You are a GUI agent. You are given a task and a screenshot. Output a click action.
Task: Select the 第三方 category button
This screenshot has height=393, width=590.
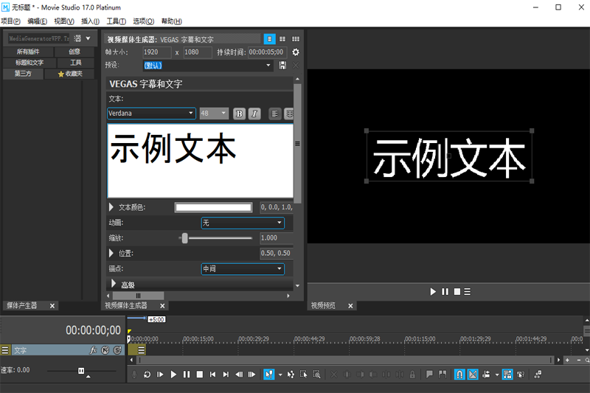click(24, 73)
